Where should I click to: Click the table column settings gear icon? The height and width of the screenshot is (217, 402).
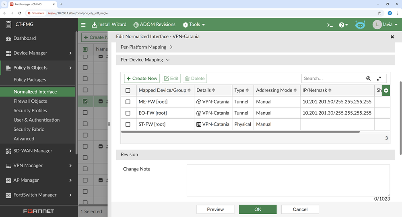point(386,90)
